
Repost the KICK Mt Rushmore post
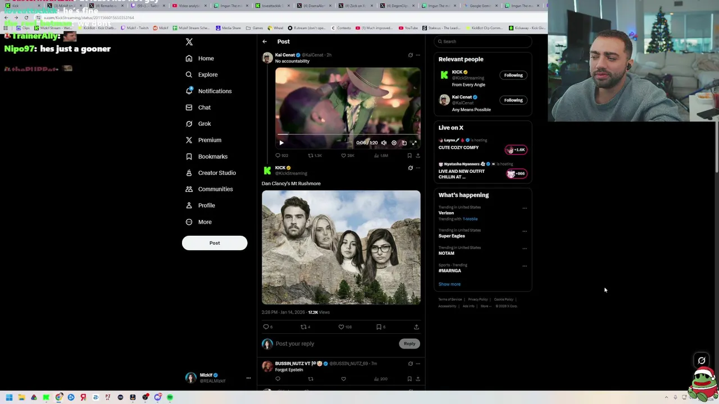pyautogui.click(x=306, y=327)
